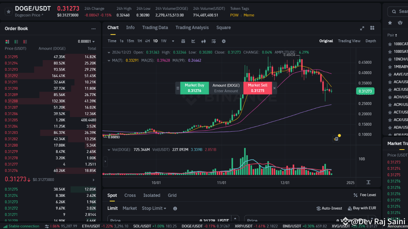This screenshot has height=229, width=408.
Task: Expand chart to fullscreen
Action: [x=362, y=28]
